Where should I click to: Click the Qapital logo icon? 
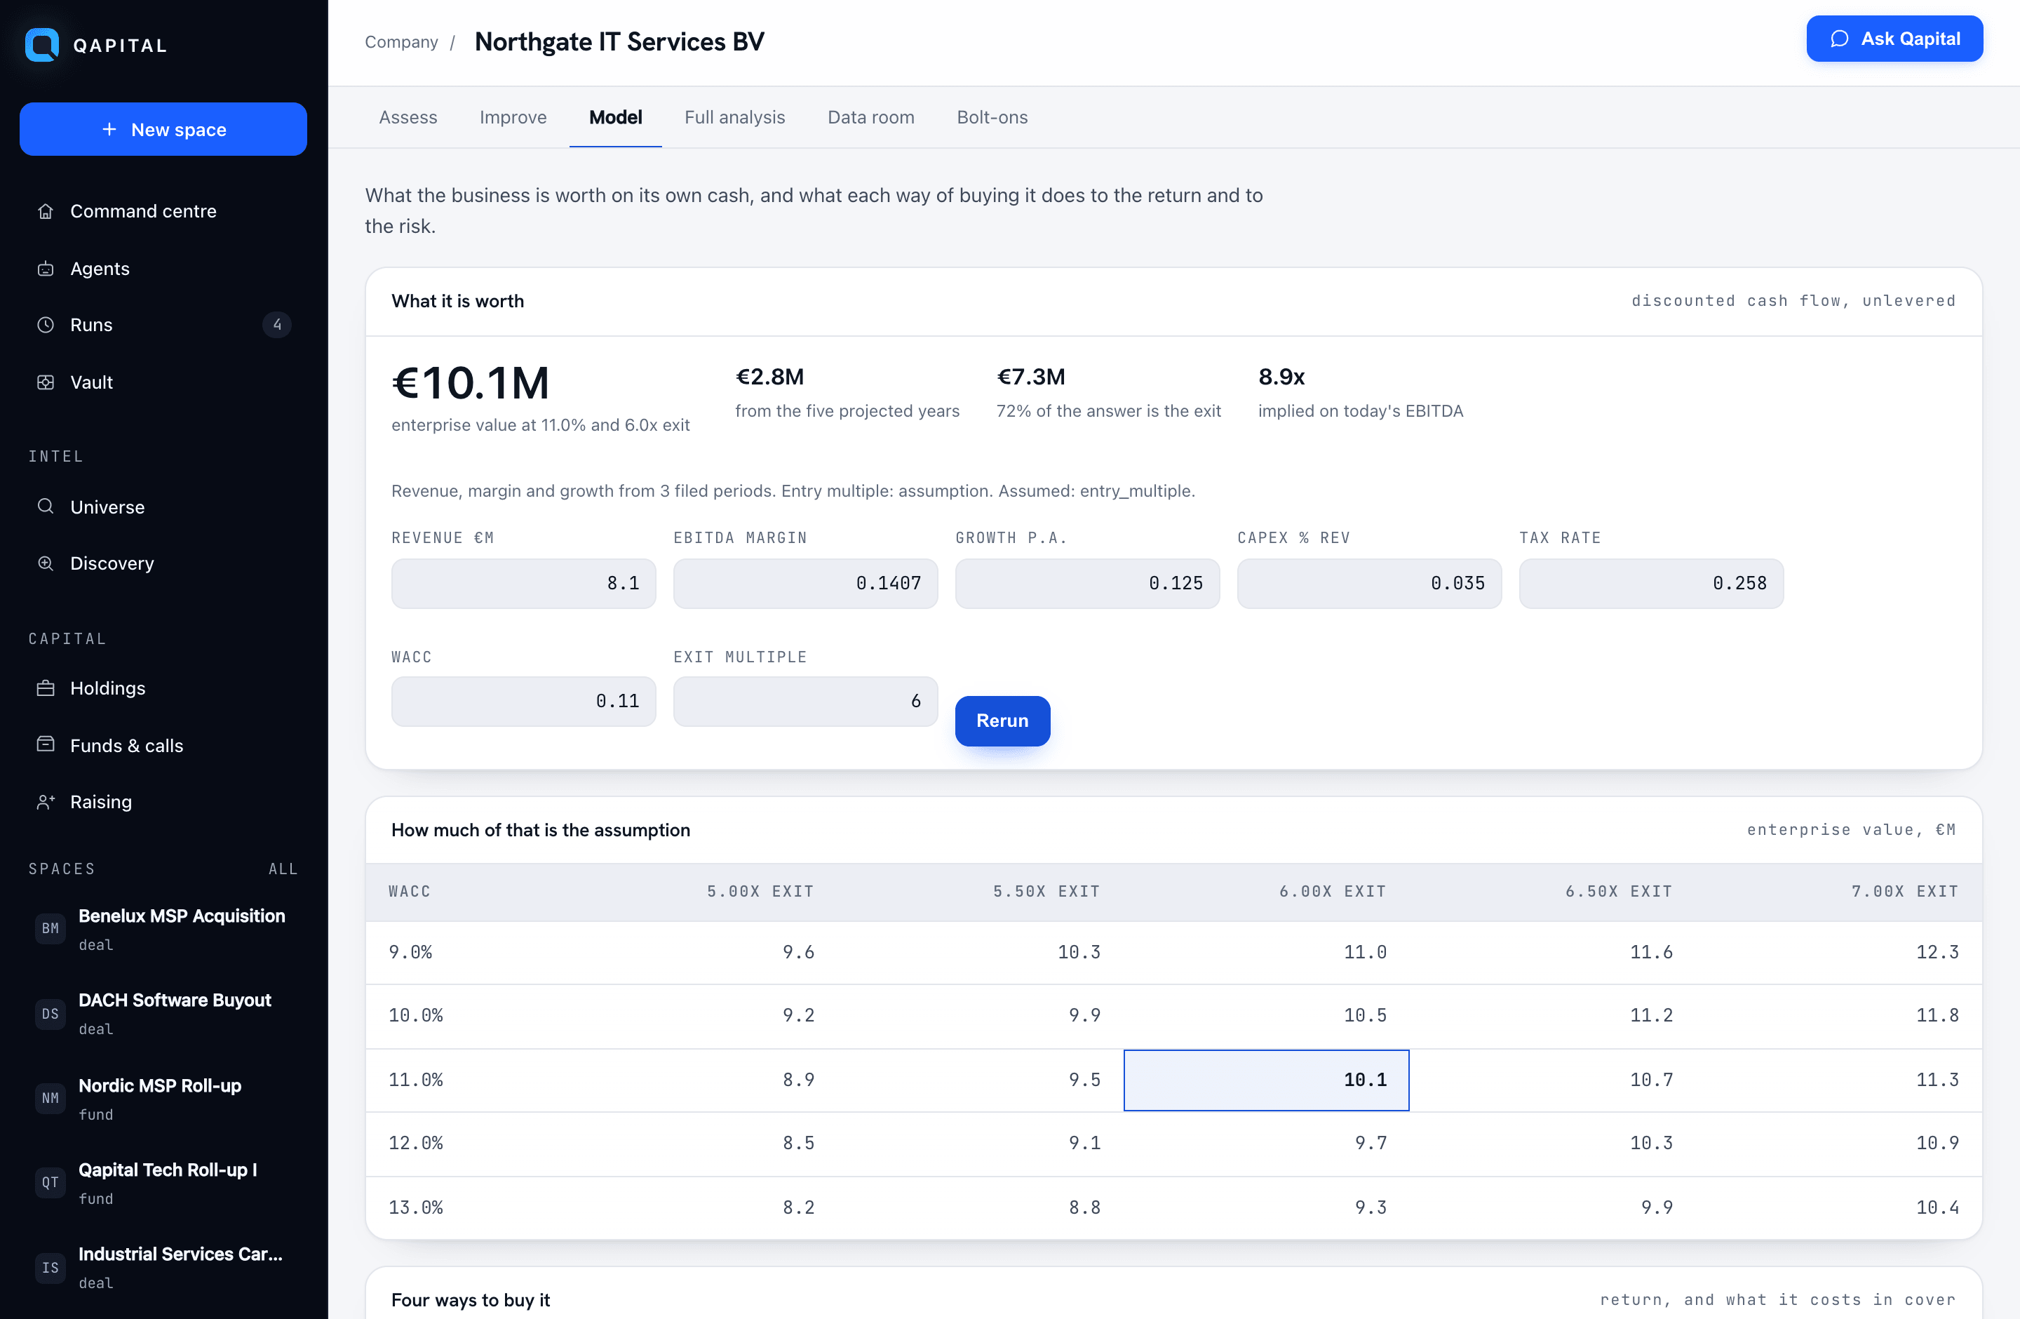41,45
